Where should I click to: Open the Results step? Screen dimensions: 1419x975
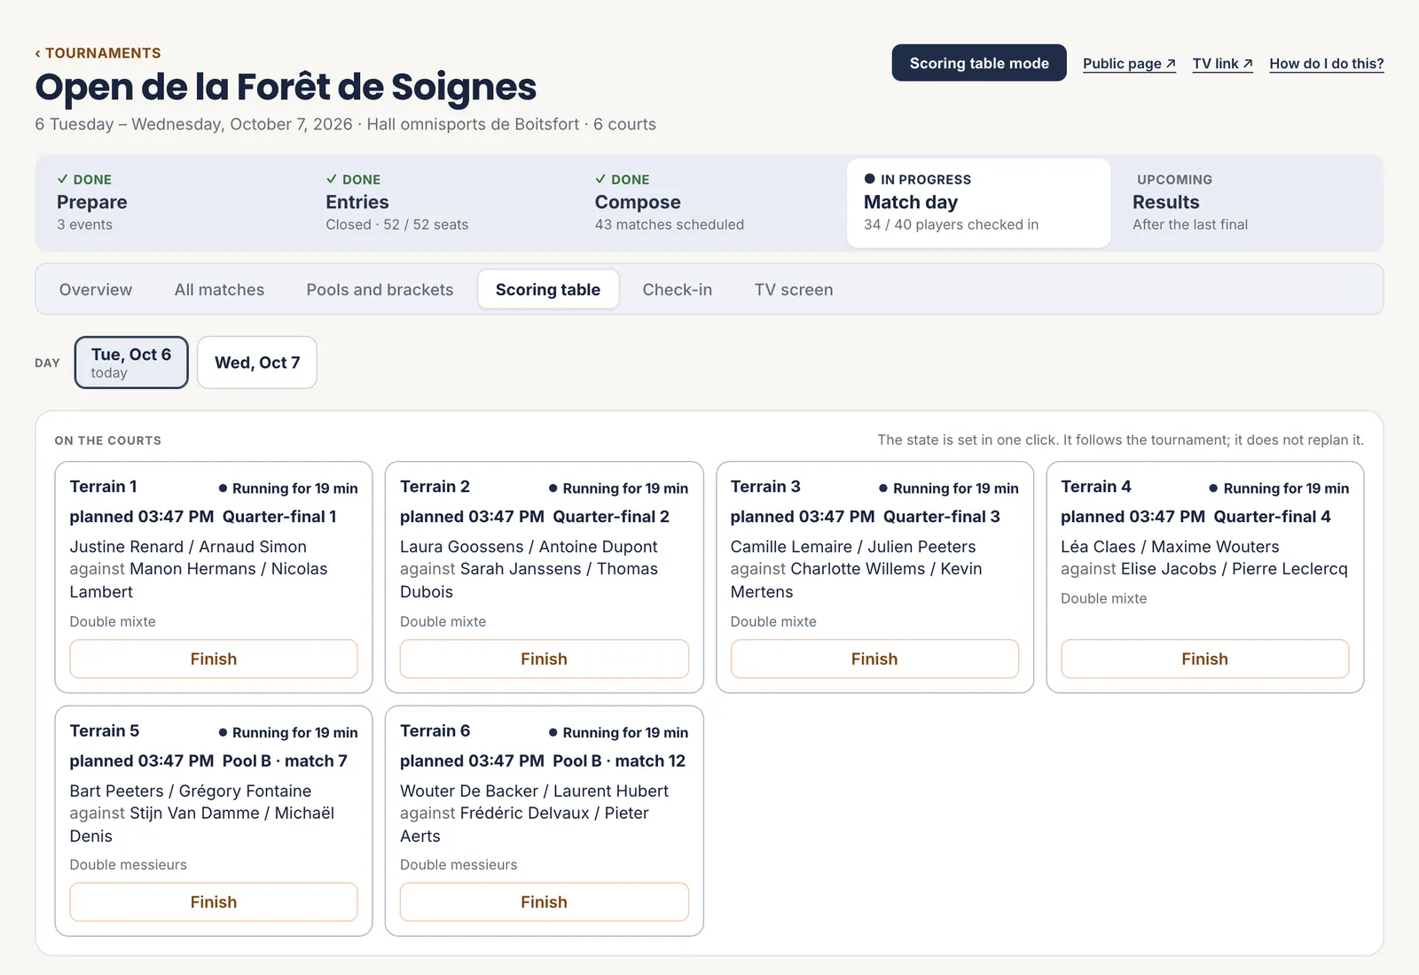click(x=1248, y=203)
